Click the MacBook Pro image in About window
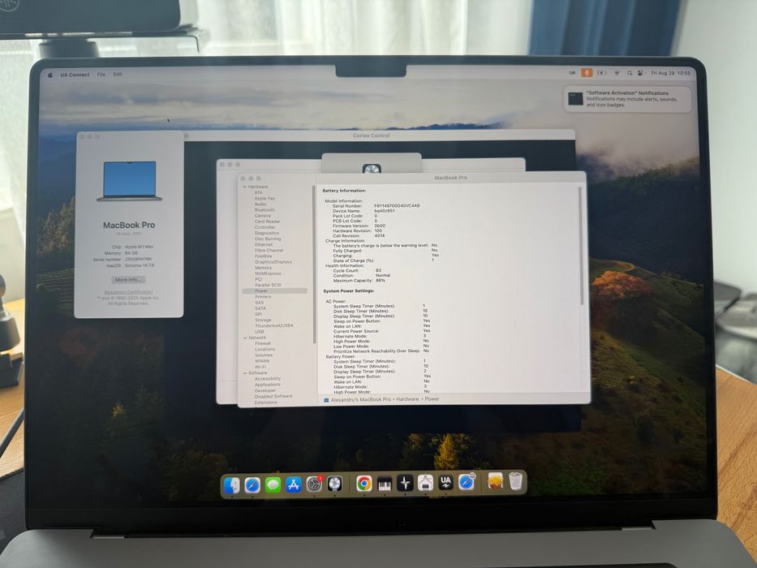Image resolution: width=757 pixels, height=568 pixels. tap(129, 181)
